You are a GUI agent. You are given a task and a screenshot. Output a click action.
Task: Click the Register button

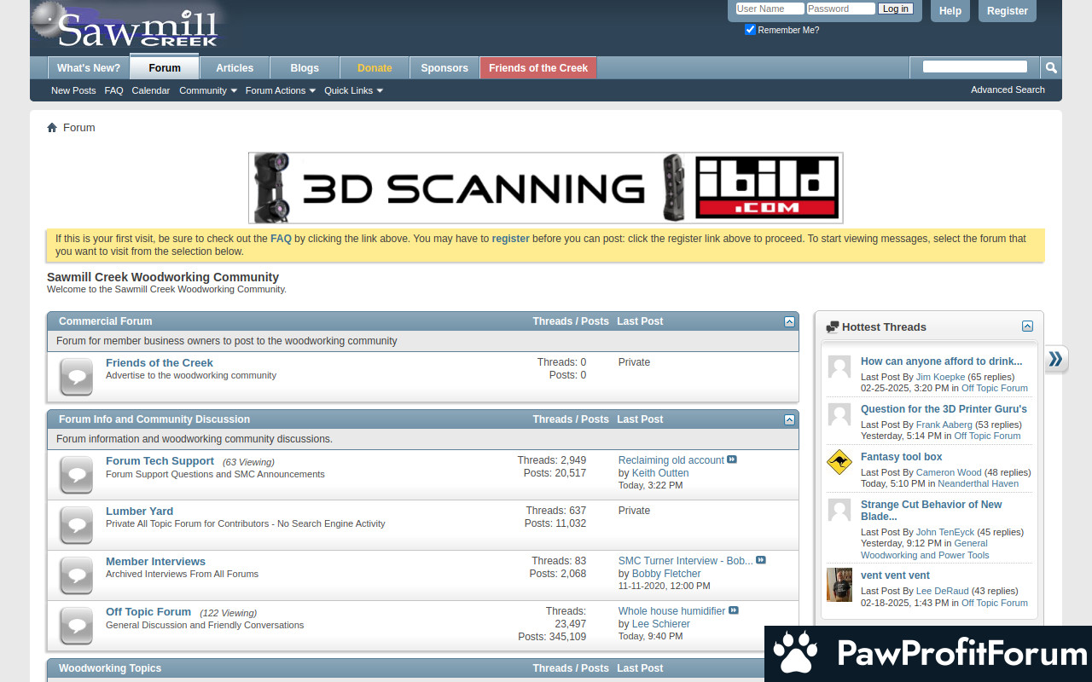[1008, 11]
